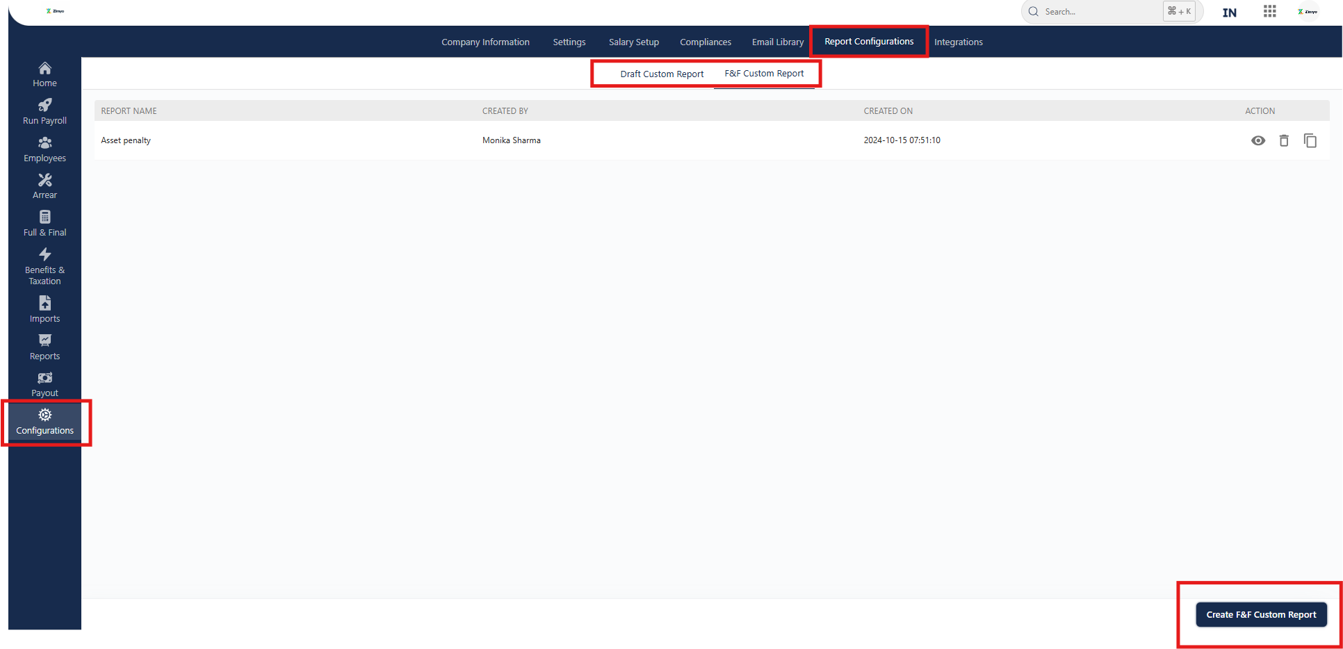
Task: Open the Integrations tab
Action: tap(959, 42)
